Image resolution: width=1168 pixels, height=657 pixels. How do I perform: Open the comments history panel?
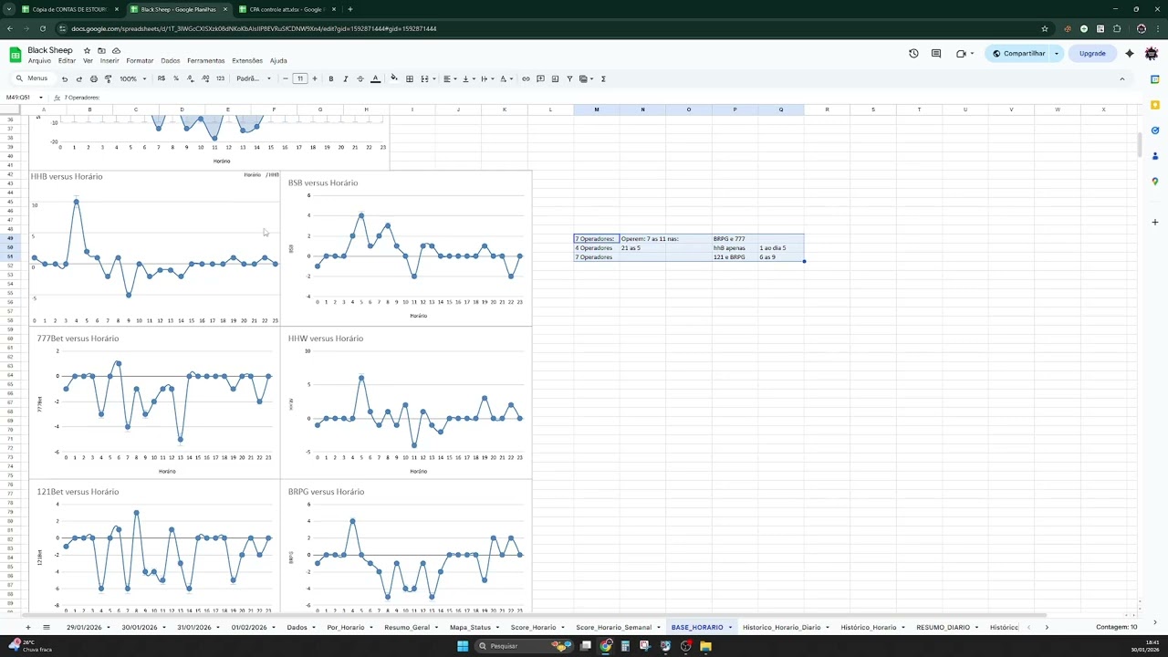(x=936, y=54)
